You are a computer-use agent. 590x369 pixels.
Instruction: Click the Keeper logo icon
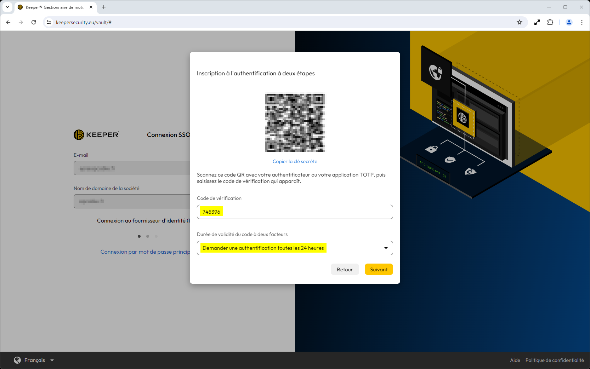tap(79, 135)
